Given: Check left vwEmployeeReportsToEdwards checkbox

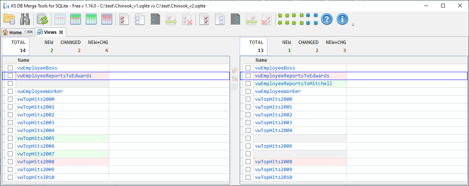Looking at the screenshot, I should (x=10, y=76).
